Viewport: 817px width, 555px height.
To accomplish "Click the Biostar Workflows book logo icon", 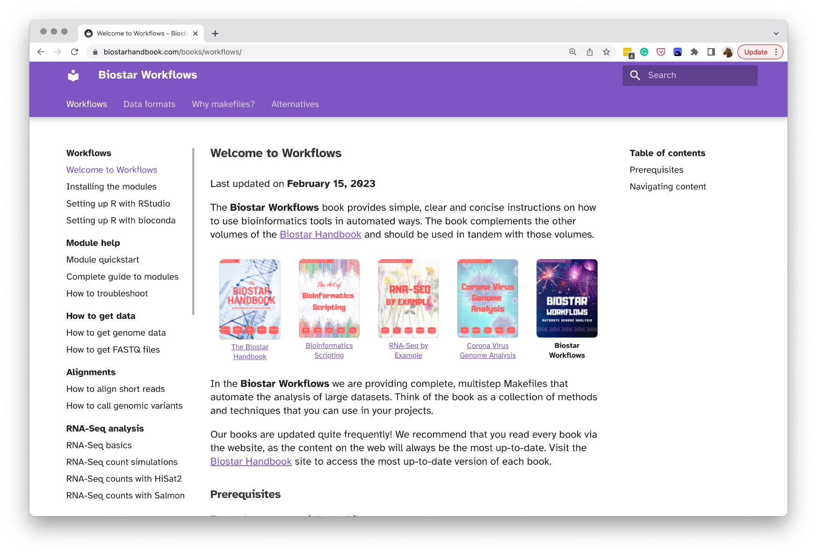I will pos(73,75).
